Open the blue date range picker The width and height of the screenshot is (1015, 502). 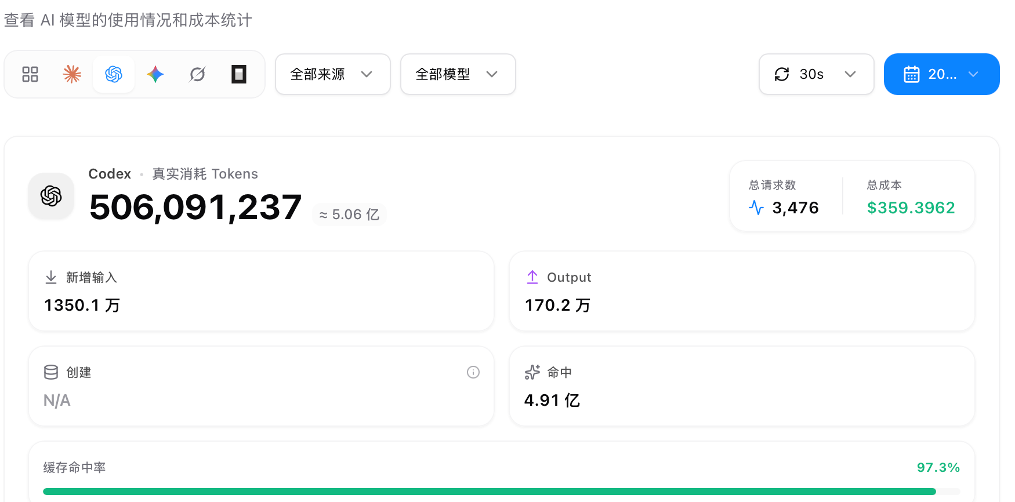click(x=942, y=74)
